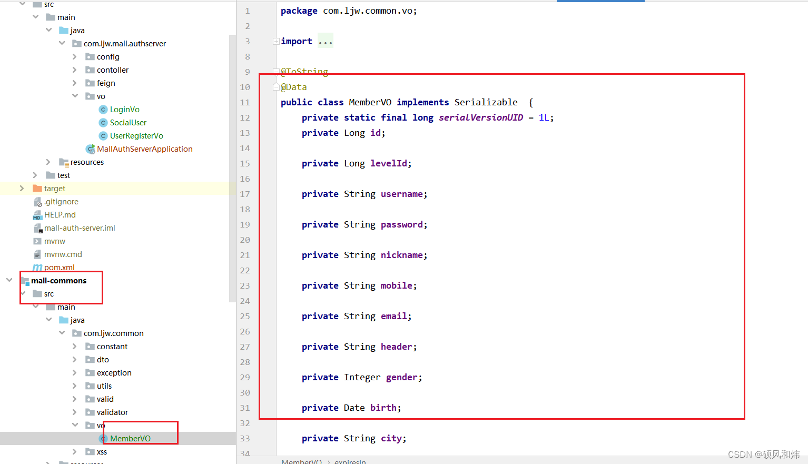Click line number 12 in gutter
The image size is (808, 464).
[x=245, y=117]
